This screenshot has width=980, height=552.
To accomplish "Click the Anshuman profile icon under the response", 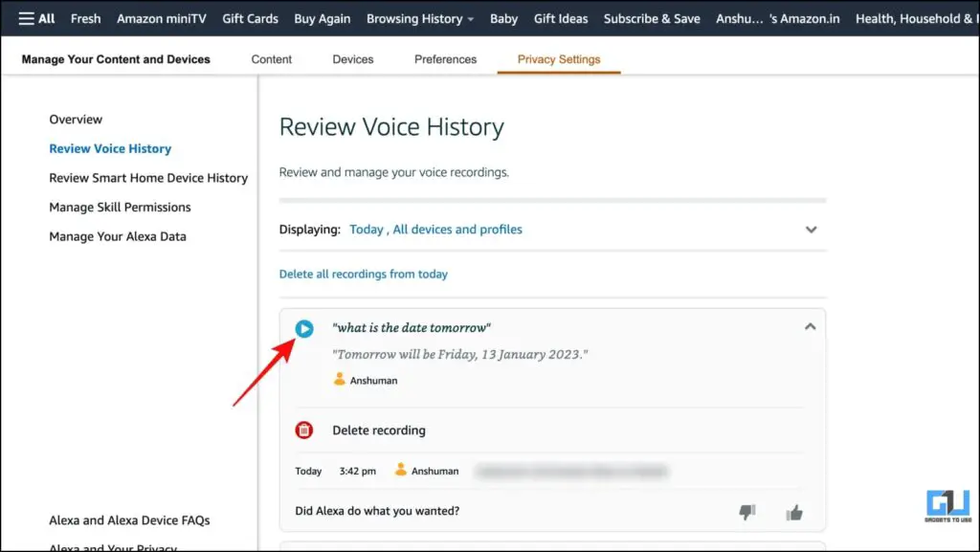I will pos(340,379).
